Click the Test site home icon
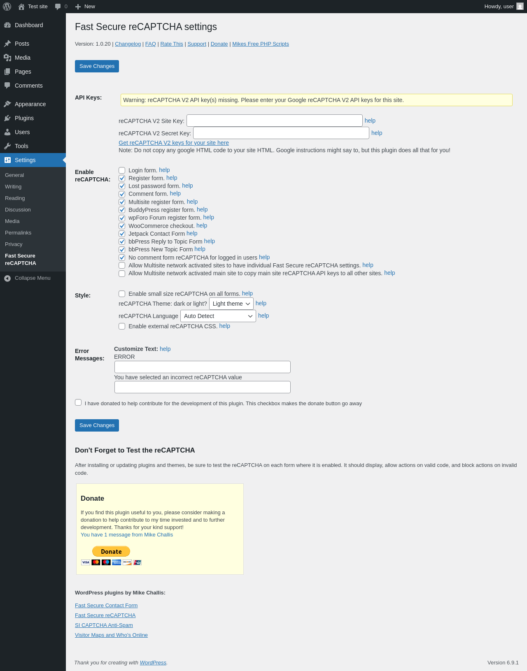The width and height of the screenshot is (527, 671). (x=21, y=7)
